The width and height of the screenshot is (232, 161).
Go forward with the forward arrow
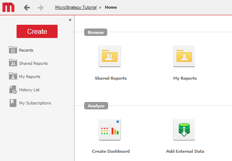coord(41,8)
